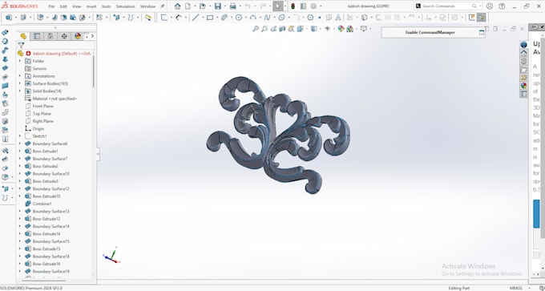Select the Front Plane in the tree
Image resolution: width=545 pixels, height=291 pixels.
(42, 106)
